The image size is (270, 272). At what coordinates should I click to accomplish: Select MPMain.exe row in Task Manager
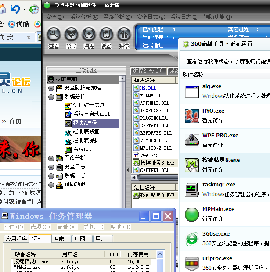(82, 267)
